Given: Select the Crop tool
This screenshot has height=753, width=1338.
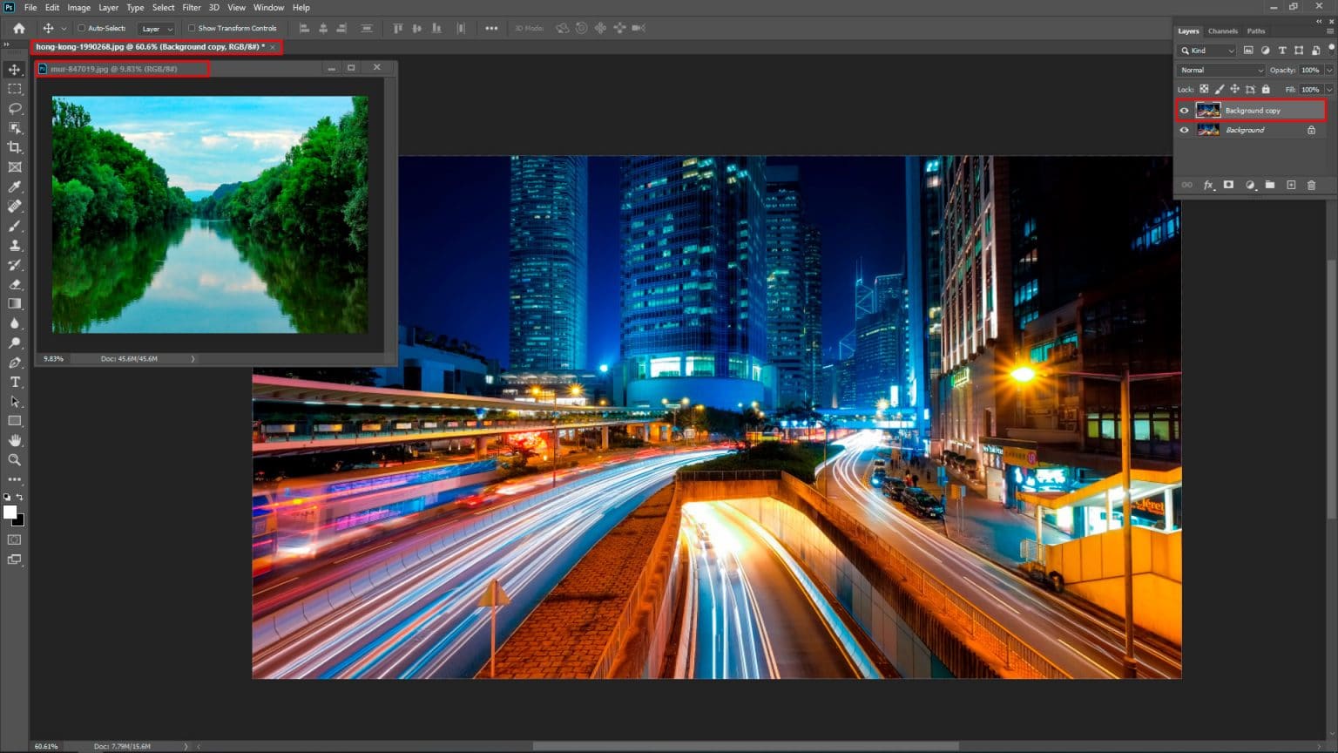Looking at the screenshot, I should [x=14, y=147].
